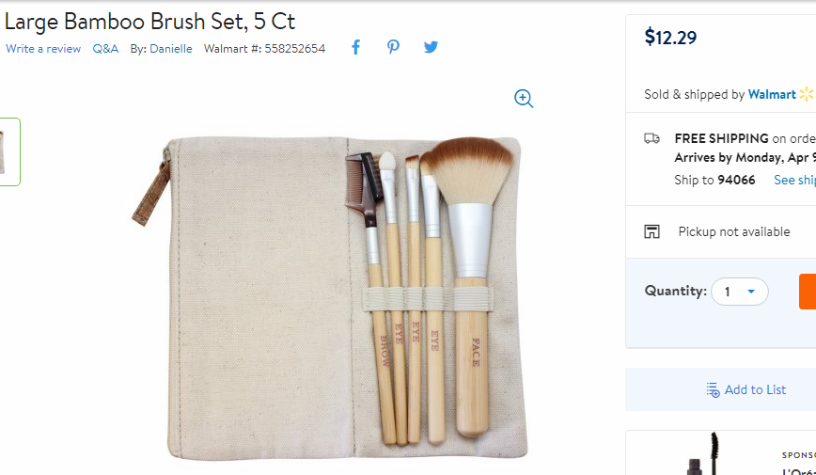This screenshot has width=816, height=475.
Task: Share the product on Twitter
Action: pyautogui.click(x=431, y=47)
